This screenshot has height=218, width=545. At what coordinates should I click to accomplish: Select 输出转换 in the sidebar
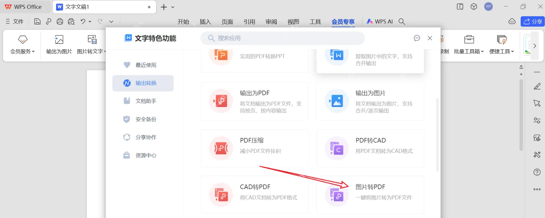pyautogui.click(x=143, y=83)
